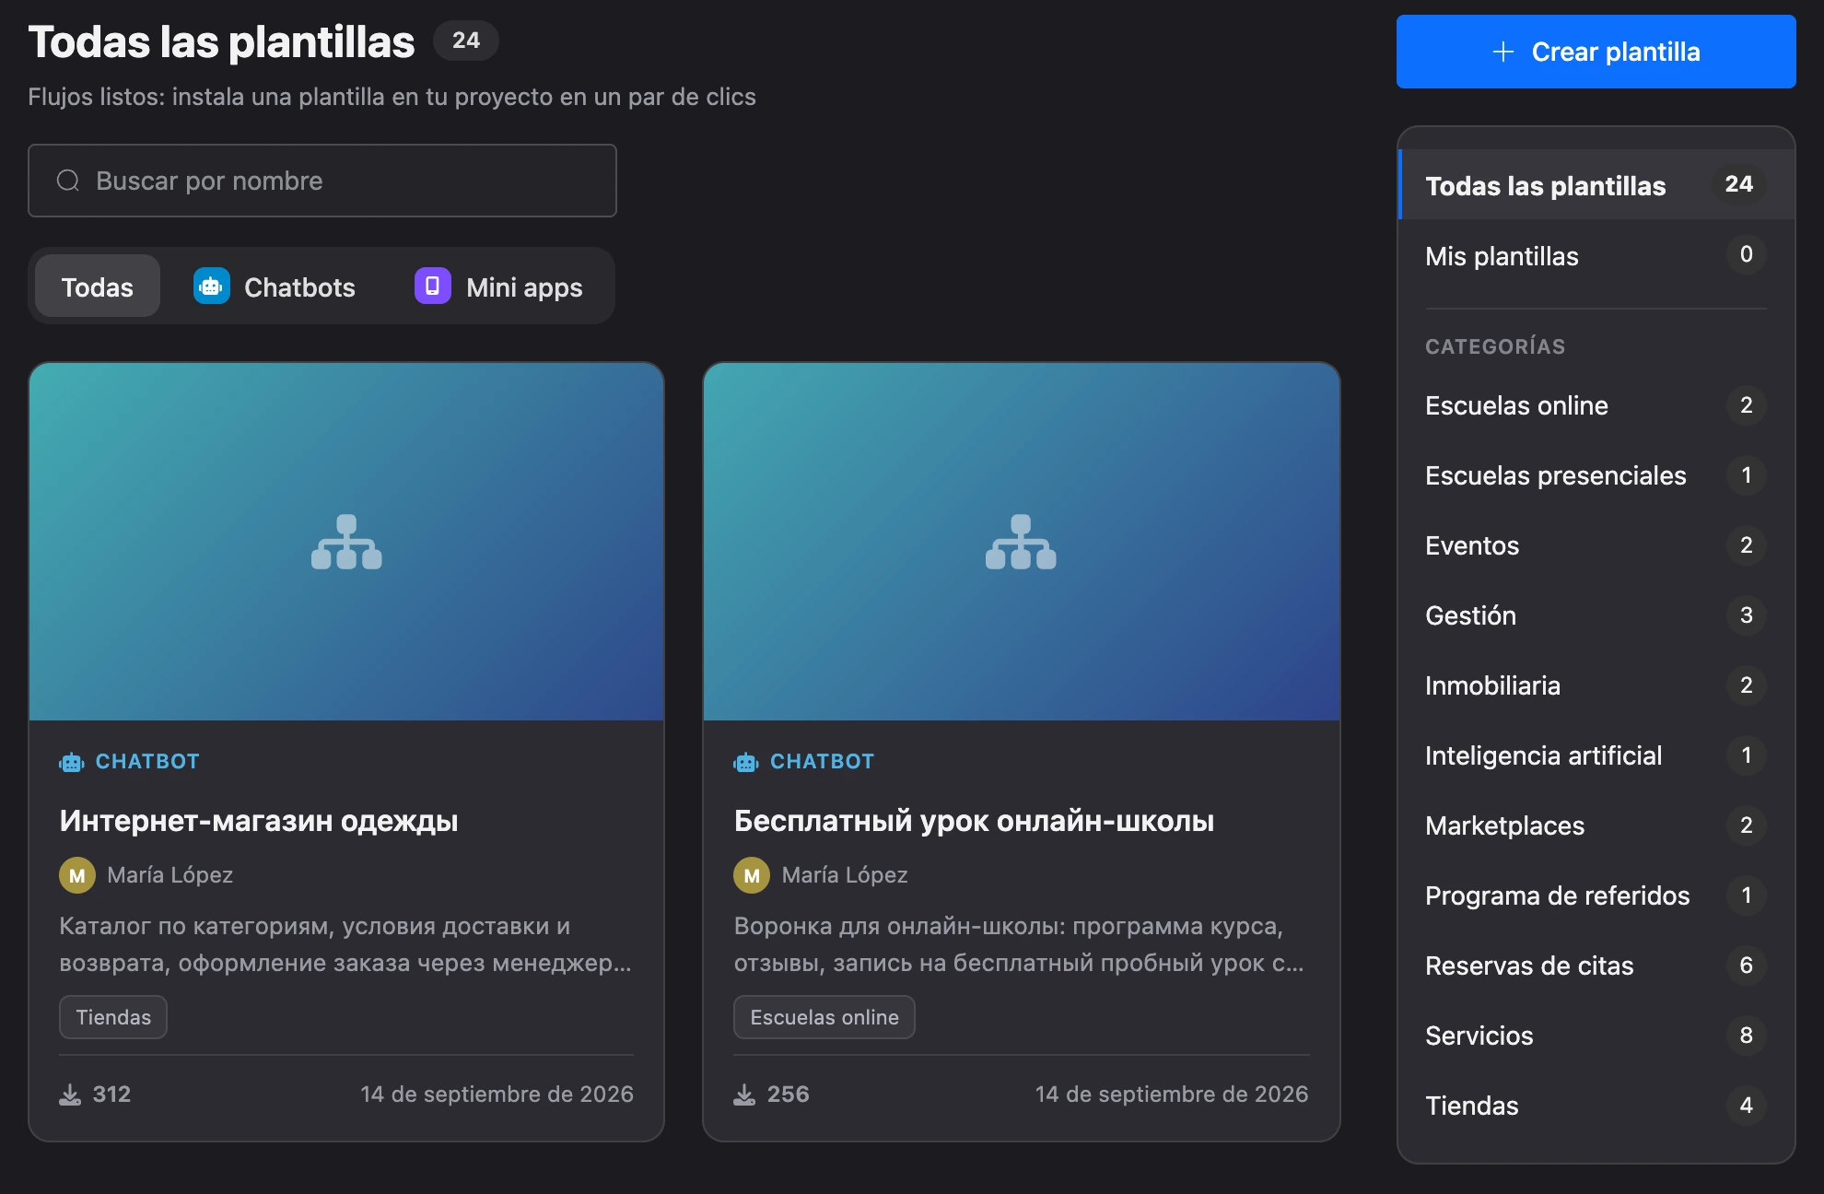Open Todas las plantillas in sidebar

(x=1596, y=184)
